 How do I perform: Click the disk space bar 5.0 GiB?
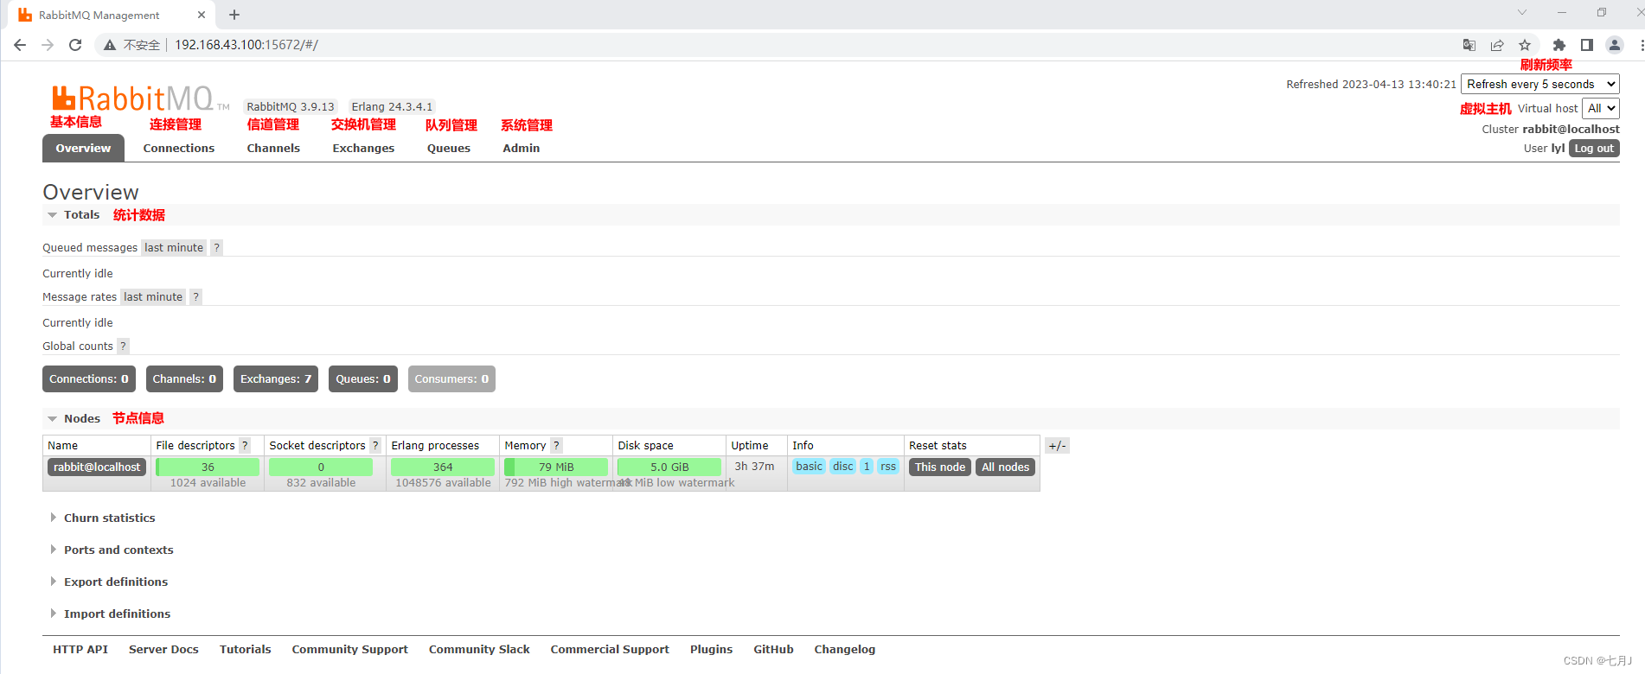[669, 467]
